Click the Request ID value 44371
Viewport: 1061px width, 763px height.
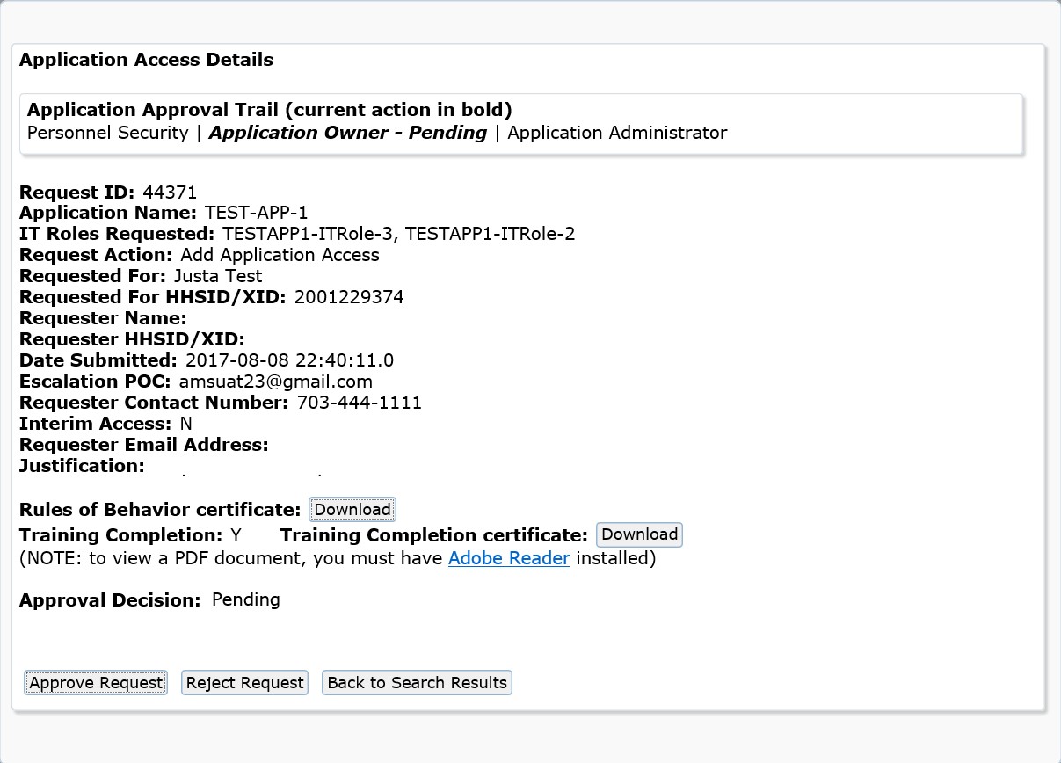click(169, 193)
